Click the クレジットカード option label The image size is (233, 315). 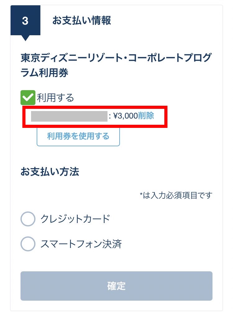[x=75, y=219]
